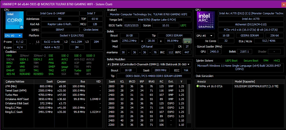Click the memory type DDR5 SDRAM field
The image size is (286, 130).
[174, 35]
